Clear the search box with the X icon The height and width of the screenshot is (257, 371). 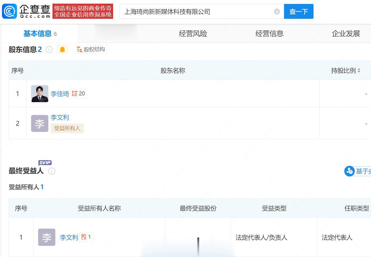pos(277,12)
